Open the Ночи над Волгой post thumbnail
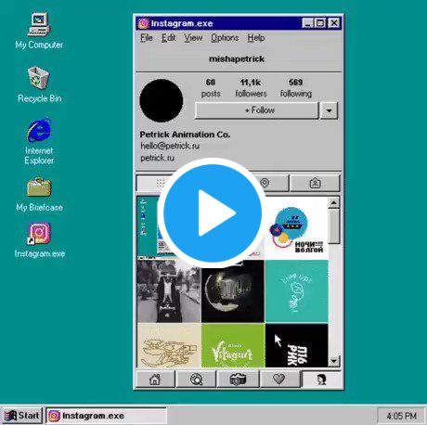The height and width of the screenshot is (425, 427). pyautogui.click(x=296, y=228)
